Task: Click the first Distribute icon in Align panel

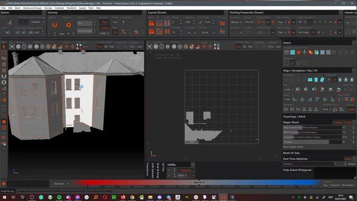Action: (286, 109)
